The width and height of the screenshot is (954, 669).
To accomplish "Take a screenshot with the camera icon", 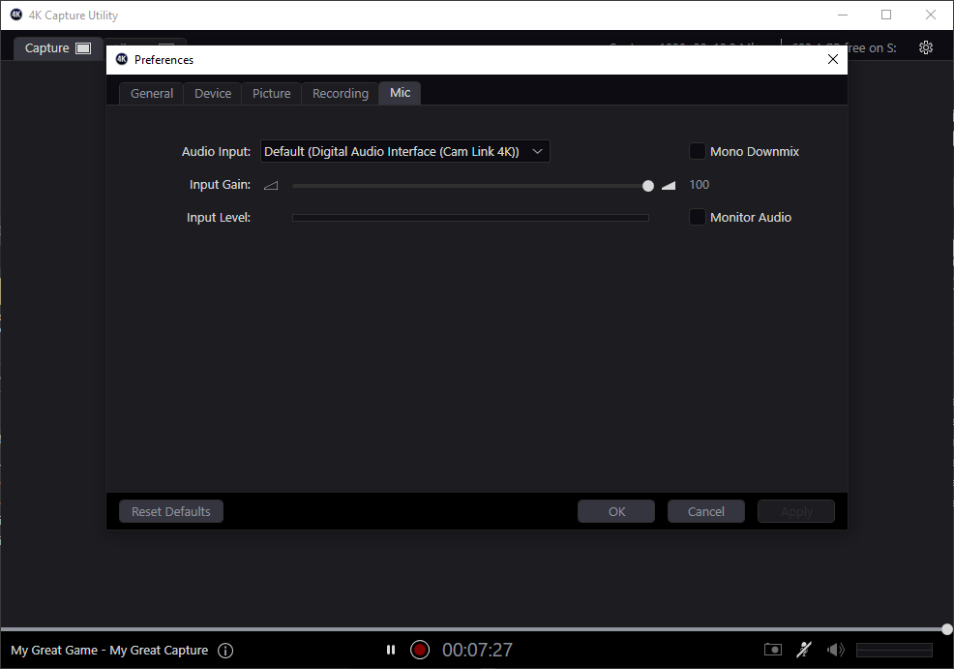I will tap(773, 650).
